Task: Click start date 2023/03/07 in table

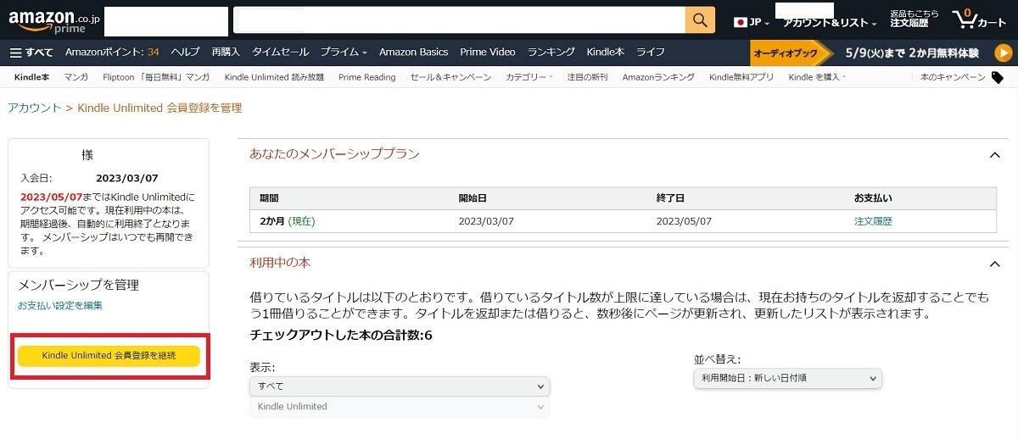Action: pos(486,221)
